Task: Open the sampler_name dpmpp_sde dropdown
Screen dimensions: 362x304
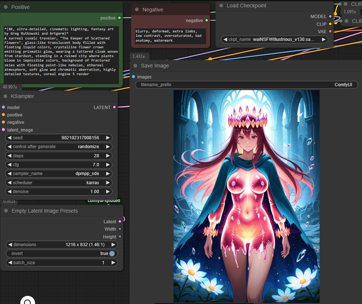Action: 59,174
